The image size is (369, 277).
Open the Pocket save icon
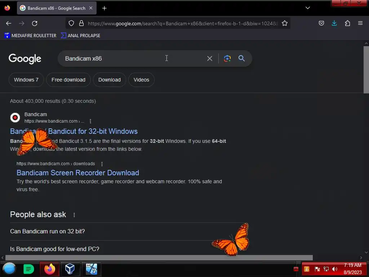point(321,23)
